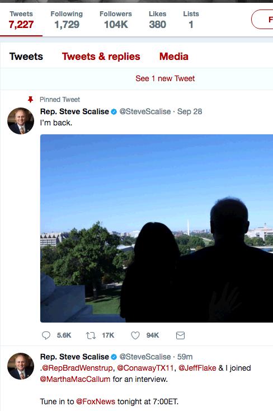This screenshot has height=411, width=273.
Task: Click the reply icon on the pinned tweet
Action: (x=46, y=335)
